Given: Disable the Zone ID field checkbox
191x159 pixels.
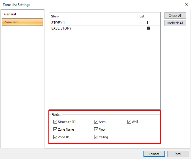Looking at the screenshot, I should pos(55,137).
